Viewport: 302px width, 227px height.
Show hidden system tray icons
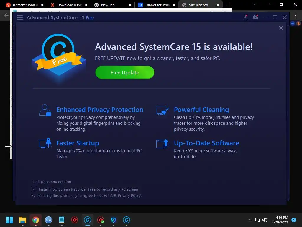click(x=250, y=220)
